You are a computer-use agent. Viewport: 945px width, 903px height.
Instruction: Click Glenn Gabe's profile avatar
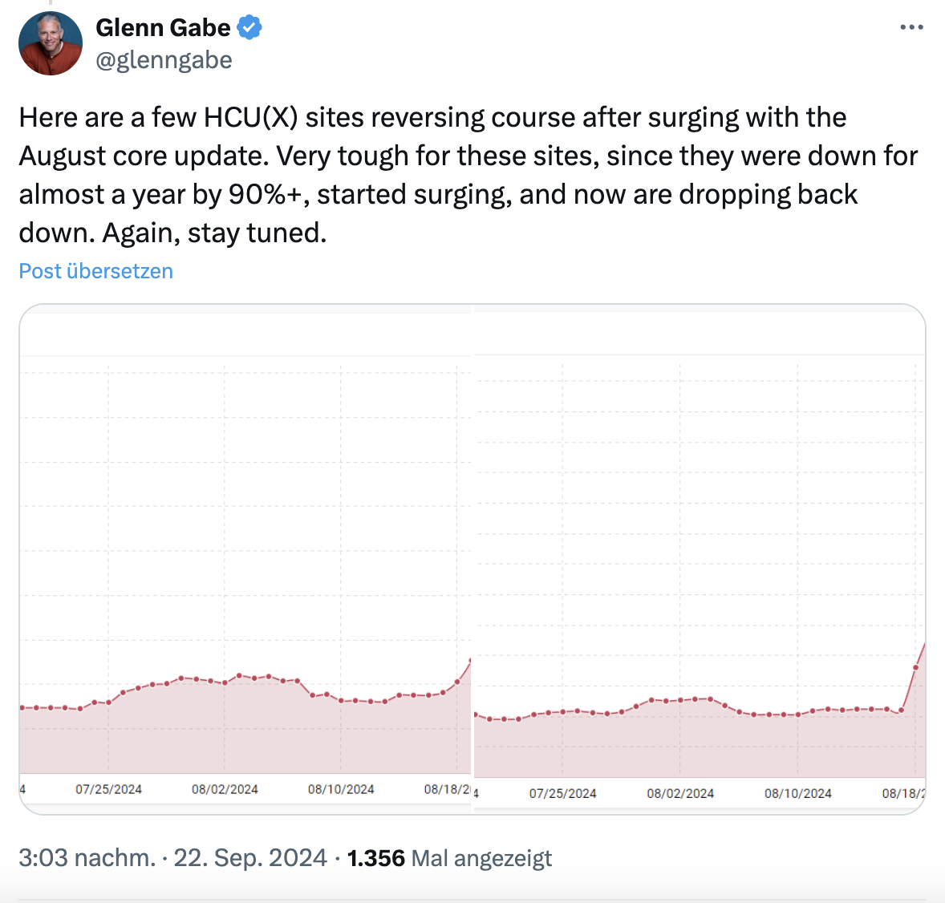[x=50, y=43]
